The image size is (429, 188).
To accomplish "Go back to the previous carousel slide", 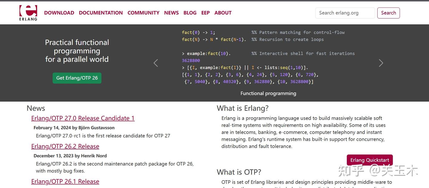I will 156,63.
